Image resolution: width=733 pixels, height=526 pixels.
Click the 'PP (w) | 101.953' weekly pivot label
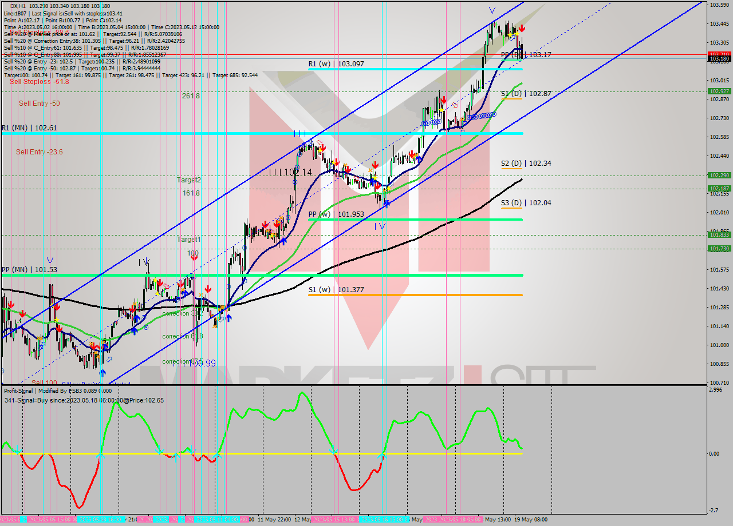click(336, 214)
